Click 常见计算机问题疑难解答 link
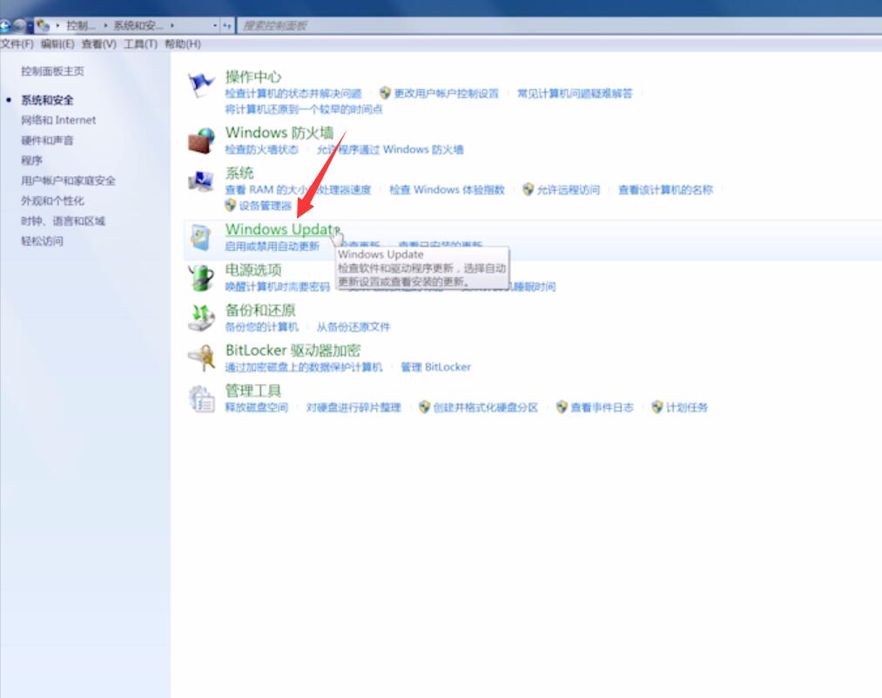The height and width of the screenshot is (698, 882). pos(575,93)
